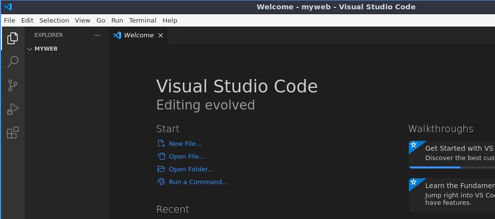495x219 pixels.
Task: Open Source Control view in activity bar
Action: click(13, 85)
